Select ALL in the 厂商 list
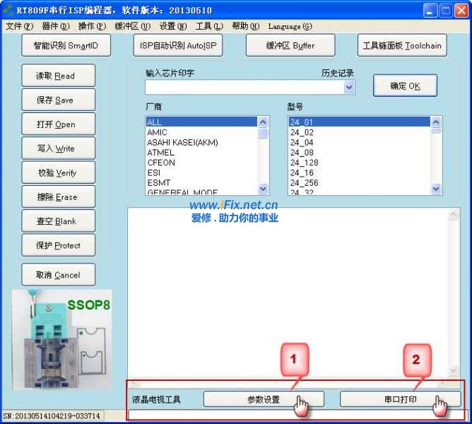 coord(201,122)
